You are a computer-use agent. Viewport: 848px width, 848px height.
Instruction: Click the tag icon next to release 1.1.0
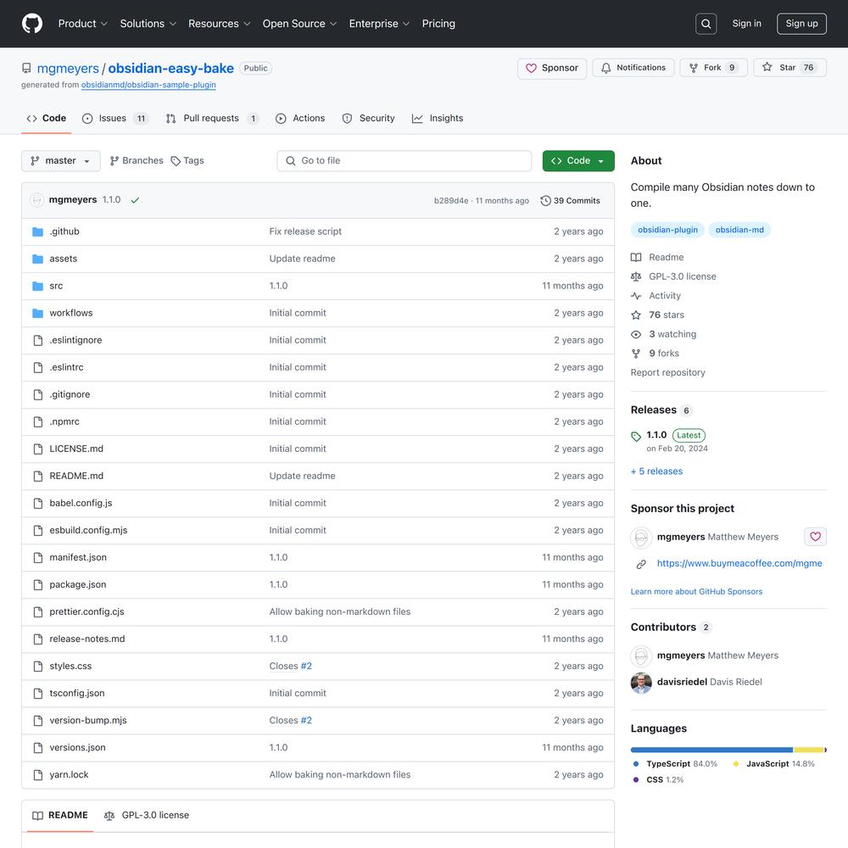[x=636, y=437]
